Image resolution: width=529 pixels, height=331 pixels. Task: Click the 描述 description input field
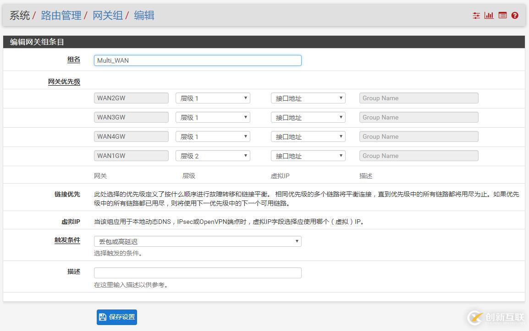(197, 272)
